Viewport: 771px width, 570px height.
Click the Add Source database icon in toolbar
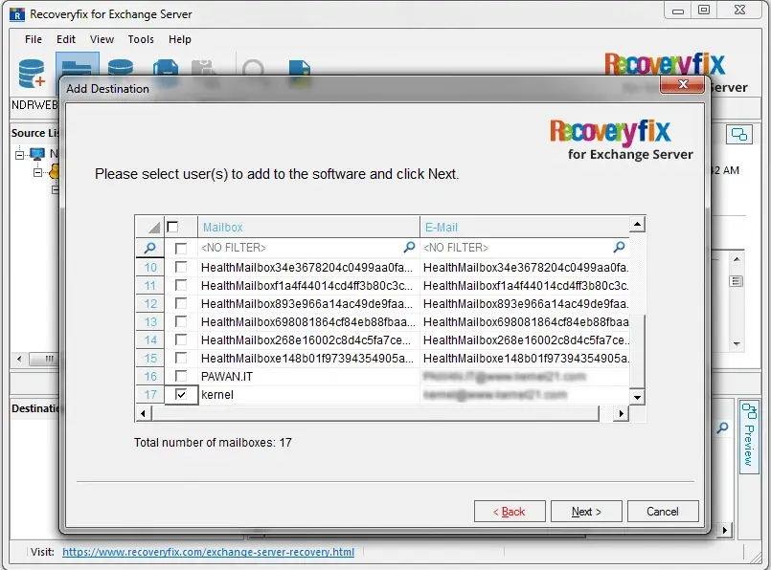pyautogui.click(x=32, y=74)
